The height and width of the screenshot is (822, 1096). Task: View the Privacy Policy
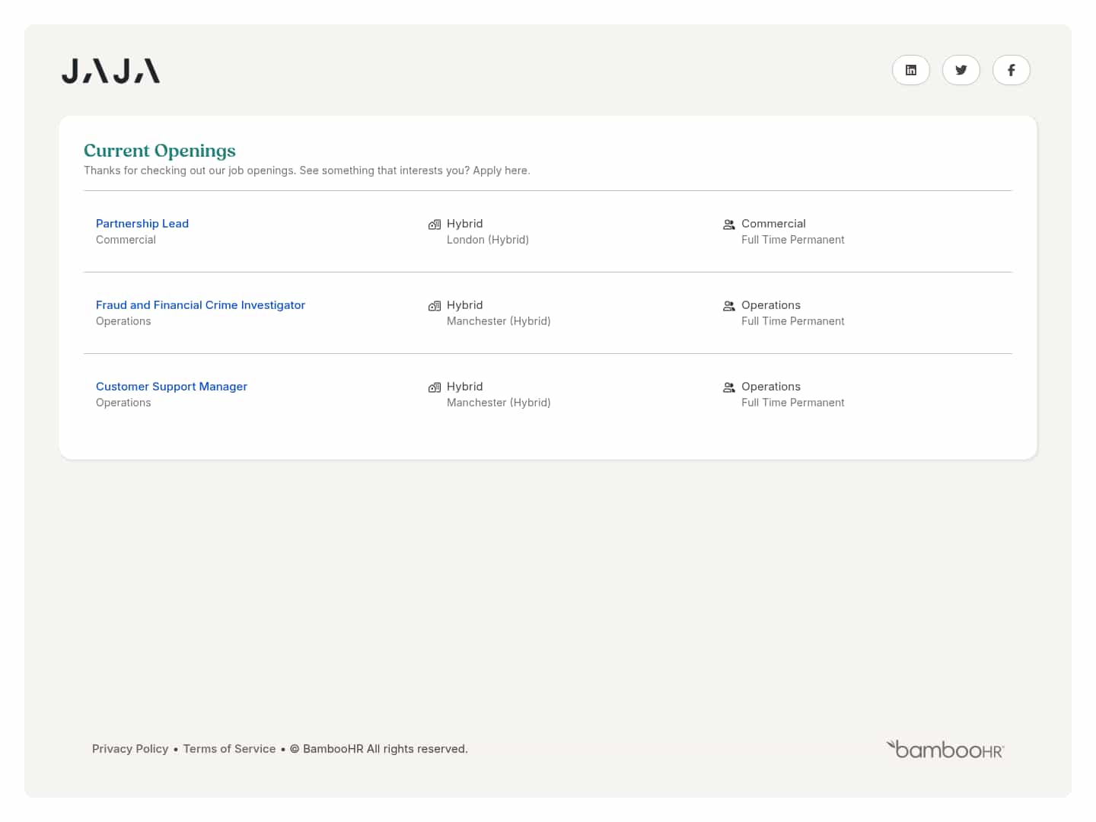pyautogui.click(x=130, y=749)
